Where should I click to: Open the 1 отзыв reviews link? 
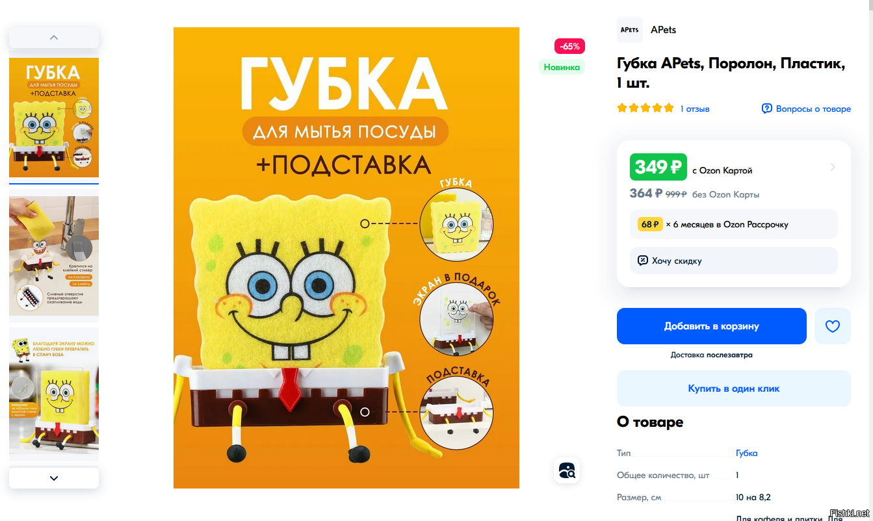pyautogui.click(x=695, y=108)
